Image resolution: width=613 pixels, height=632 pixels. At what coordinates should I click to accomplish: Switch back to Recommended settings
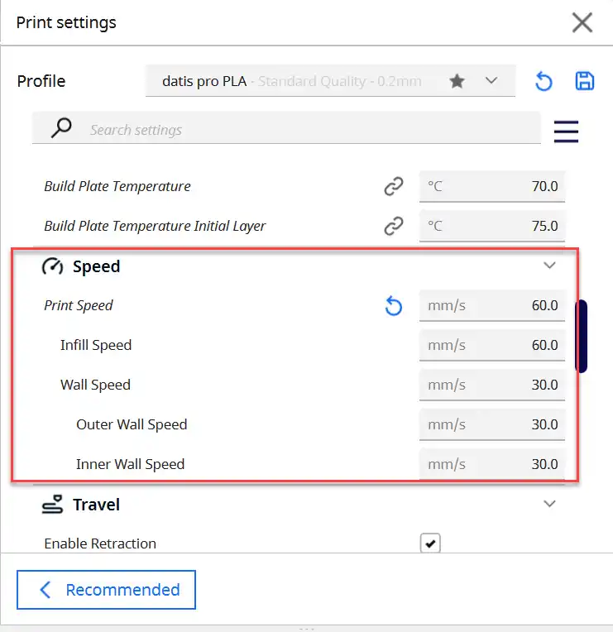(x=106, y=590)
